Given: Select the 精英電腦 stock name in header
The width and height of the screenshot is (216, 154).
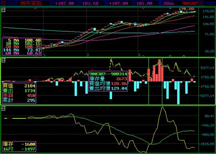Looking at the screenshot, I should click(x=31, y=3).
